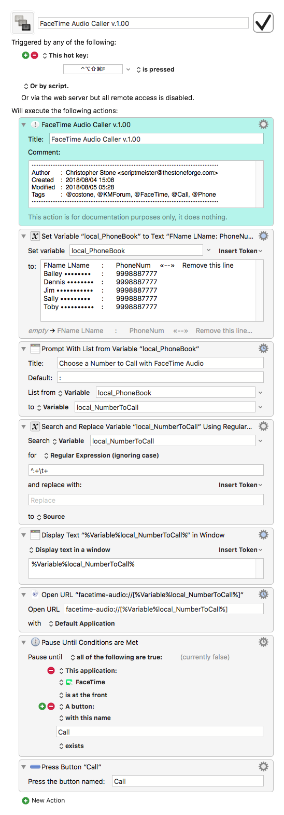Click the Set Variable action X icon
The image size is (284, 815).
(35, 236)
